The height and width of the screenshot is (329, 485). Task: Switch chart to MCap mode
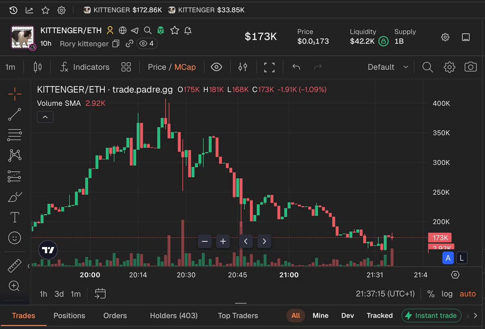[x=185, y=67]
